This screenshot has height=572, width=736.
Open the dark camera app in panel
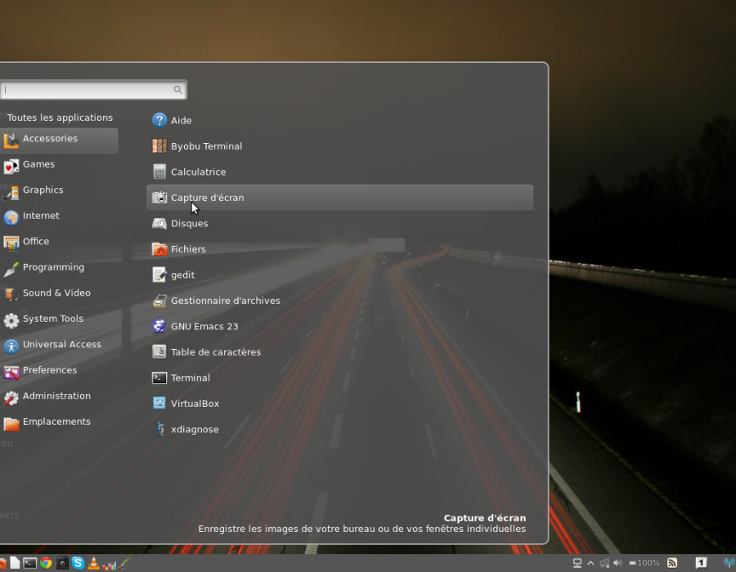[62, 563]
